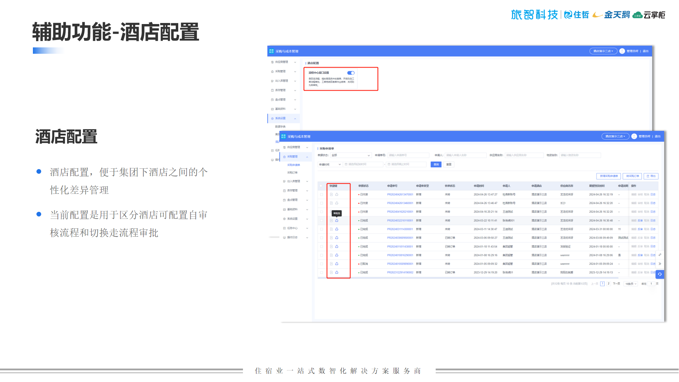This screenshot has width=679, height=382.
Task: Go to page 2 in the pagination
Action: pos(608,284)
